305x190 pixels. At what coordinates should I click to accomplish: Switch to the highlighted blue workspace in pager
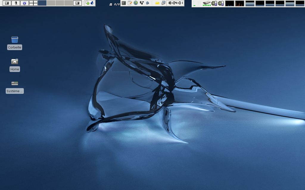[x=42, y=3]
